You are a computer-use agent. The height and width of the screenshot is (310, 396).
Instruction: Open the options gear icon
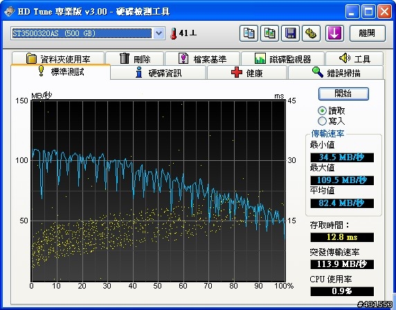[x=311, y=33]
